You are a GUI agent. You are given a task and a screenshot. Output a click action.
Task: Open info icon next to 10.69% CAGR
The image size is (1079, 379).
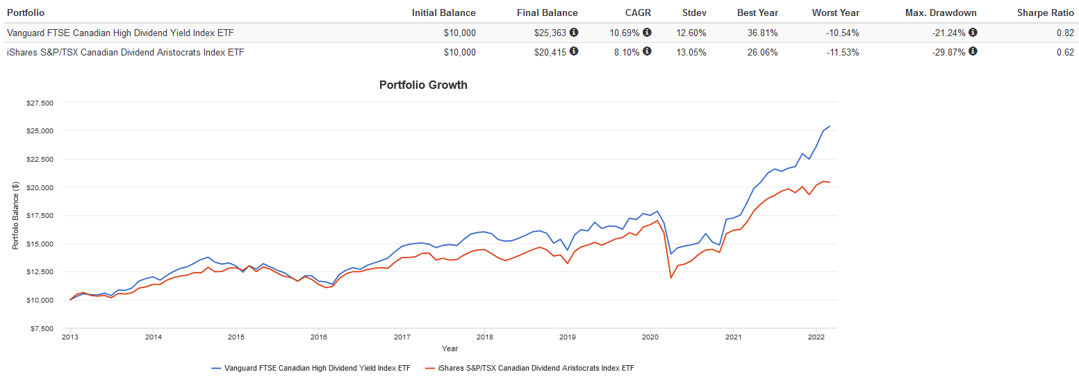click(x=648, y=32)
